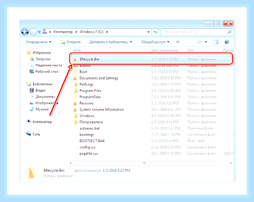The width and height of the screenshot is (254, 202).
Task: Open Рабочий стол in favorites
Action: click(x=47, y=71)
